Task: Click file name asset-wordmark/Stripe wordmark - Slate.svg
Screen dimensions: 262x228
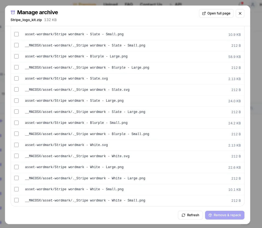Action: (x=66, y=78)
